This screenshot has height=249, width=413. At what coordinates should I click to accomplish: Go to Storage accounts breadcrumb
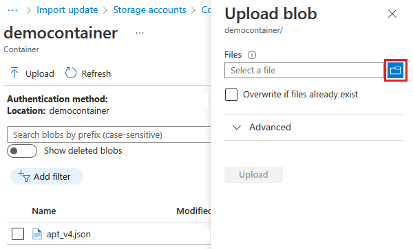[149, 10]
